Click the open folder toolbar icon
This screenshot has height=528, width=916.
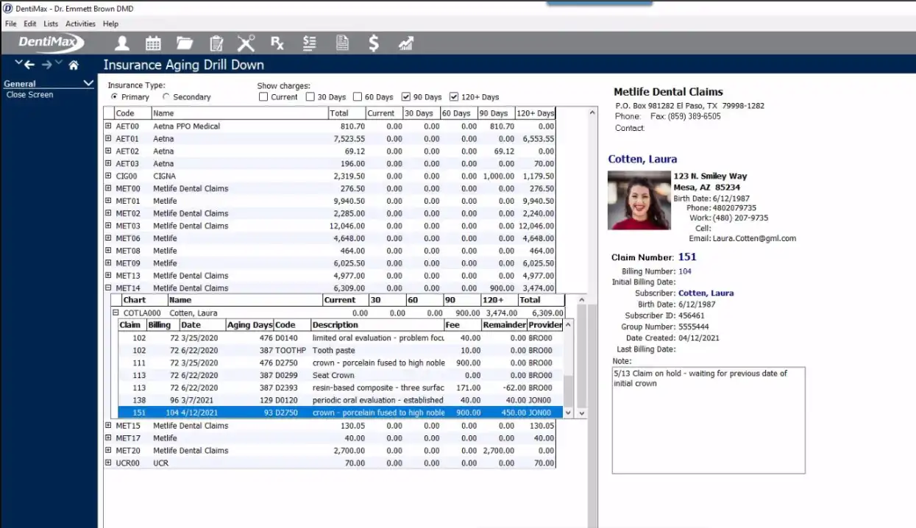185,43
